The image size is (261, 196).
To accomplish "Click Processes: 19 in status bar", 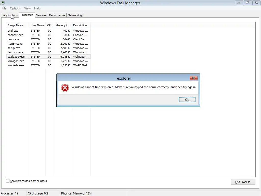I will coord(9,193).
